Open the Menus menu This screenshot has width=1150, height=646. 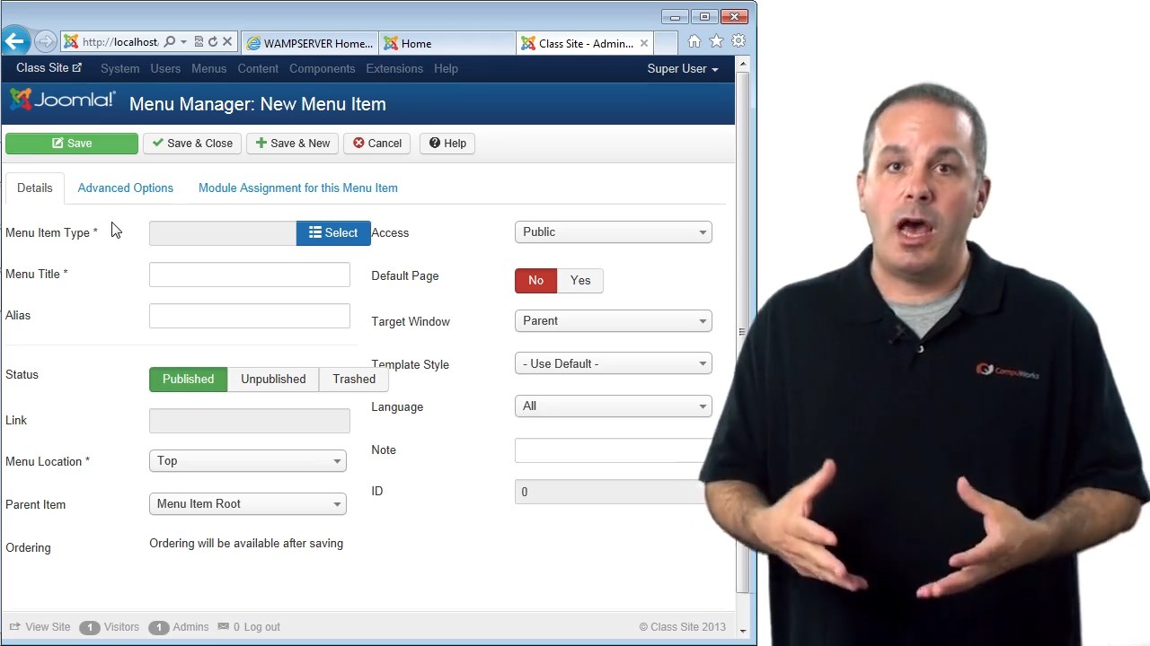208,68
